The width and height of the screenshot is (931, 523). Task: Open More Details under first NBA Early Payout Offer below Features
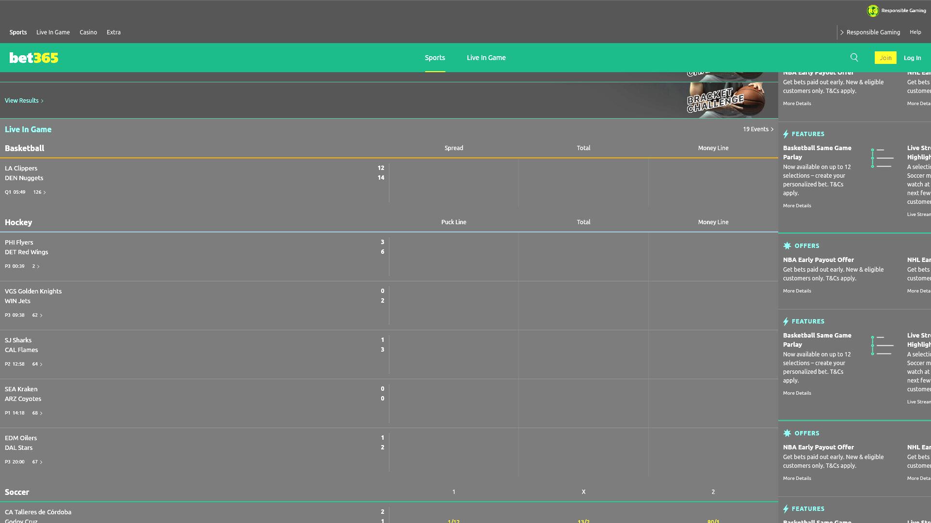(797, 291)
